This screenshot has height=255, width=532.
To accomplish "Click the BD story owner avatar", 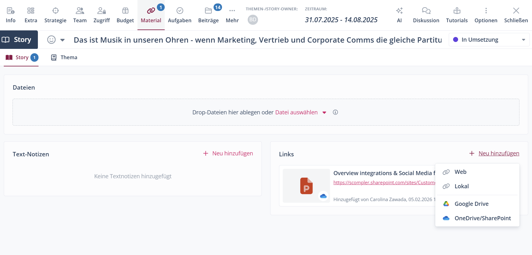I will tap(253, 20).
